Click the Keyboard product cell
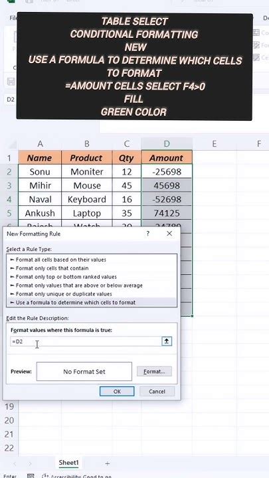Viewport: 269px width, 478px height. pyautogui.click(x=86, y=199)
